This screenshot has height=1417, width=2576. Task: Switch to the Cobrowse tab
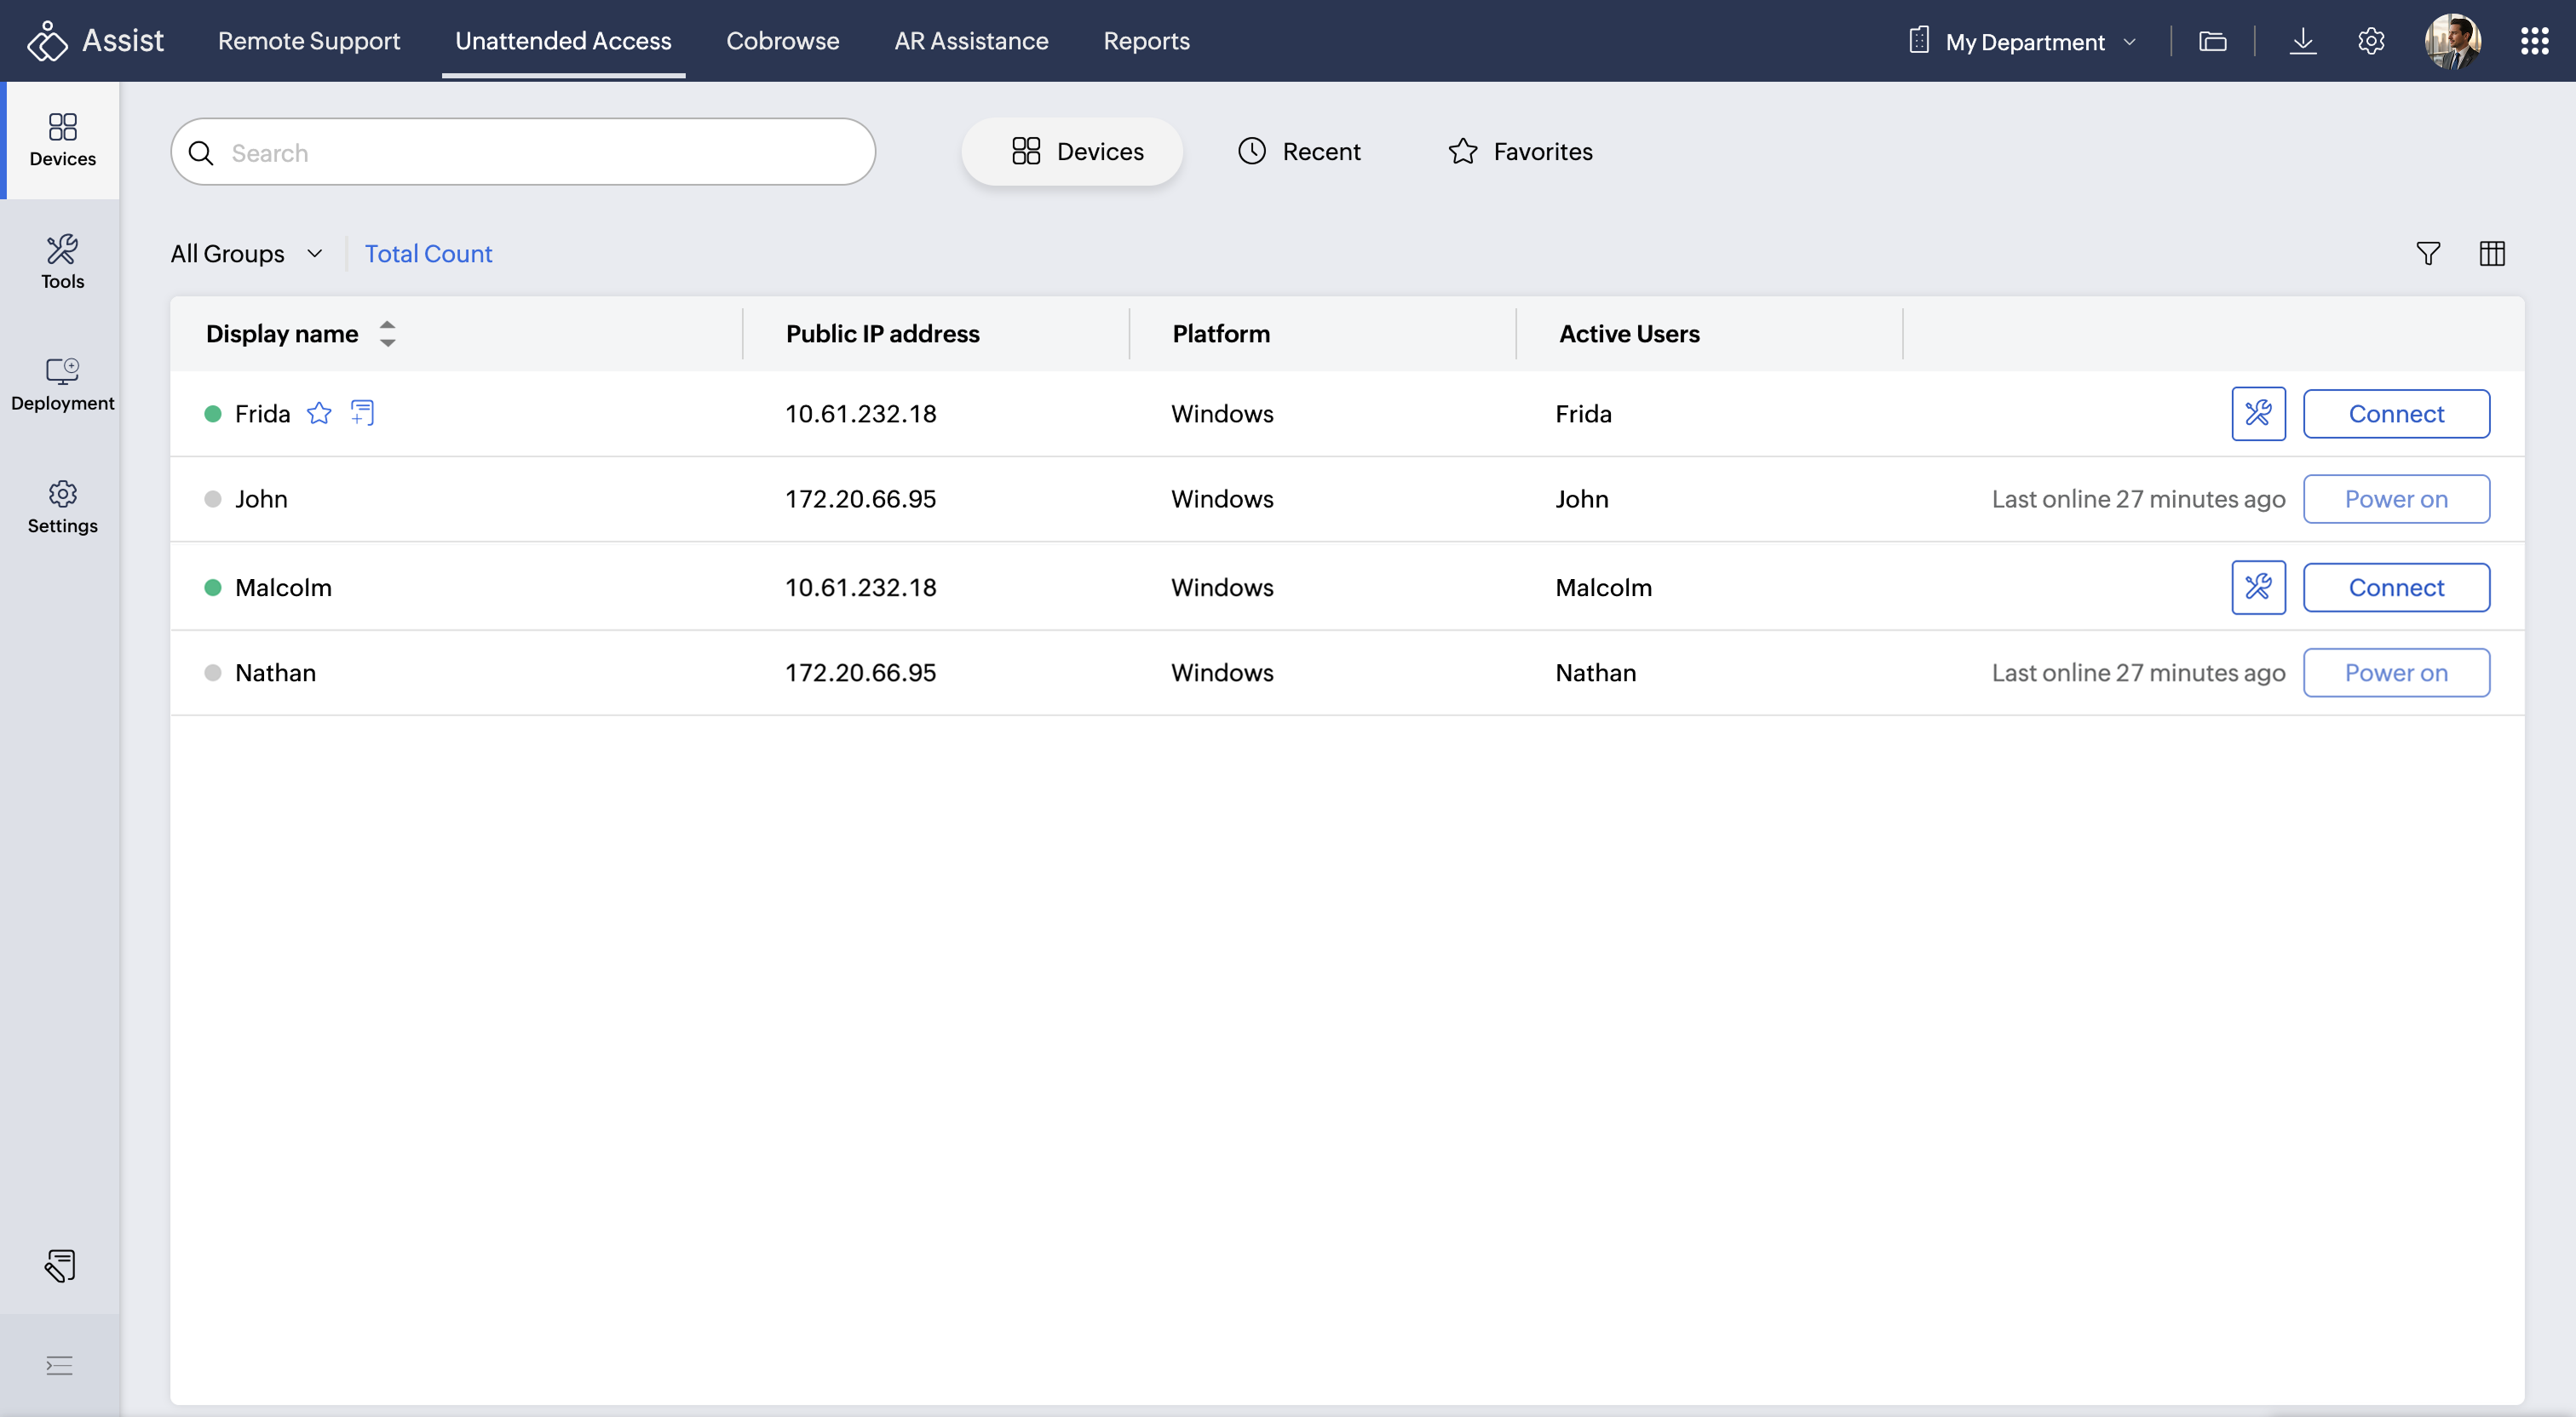tap(782, 41)
